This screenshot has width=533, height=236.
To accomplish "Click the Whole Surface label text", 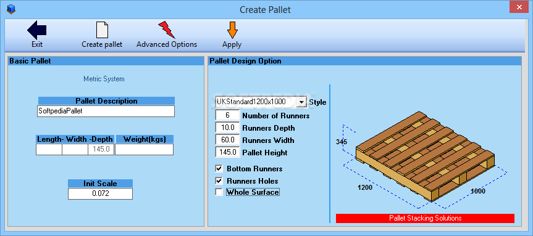I will point(253,192).
